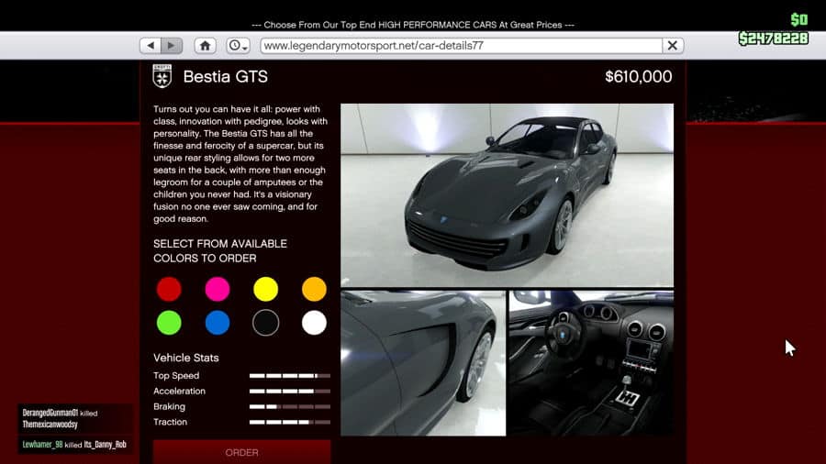Select the red car color
Screen dimensions: 826x464
pos(169,290)
